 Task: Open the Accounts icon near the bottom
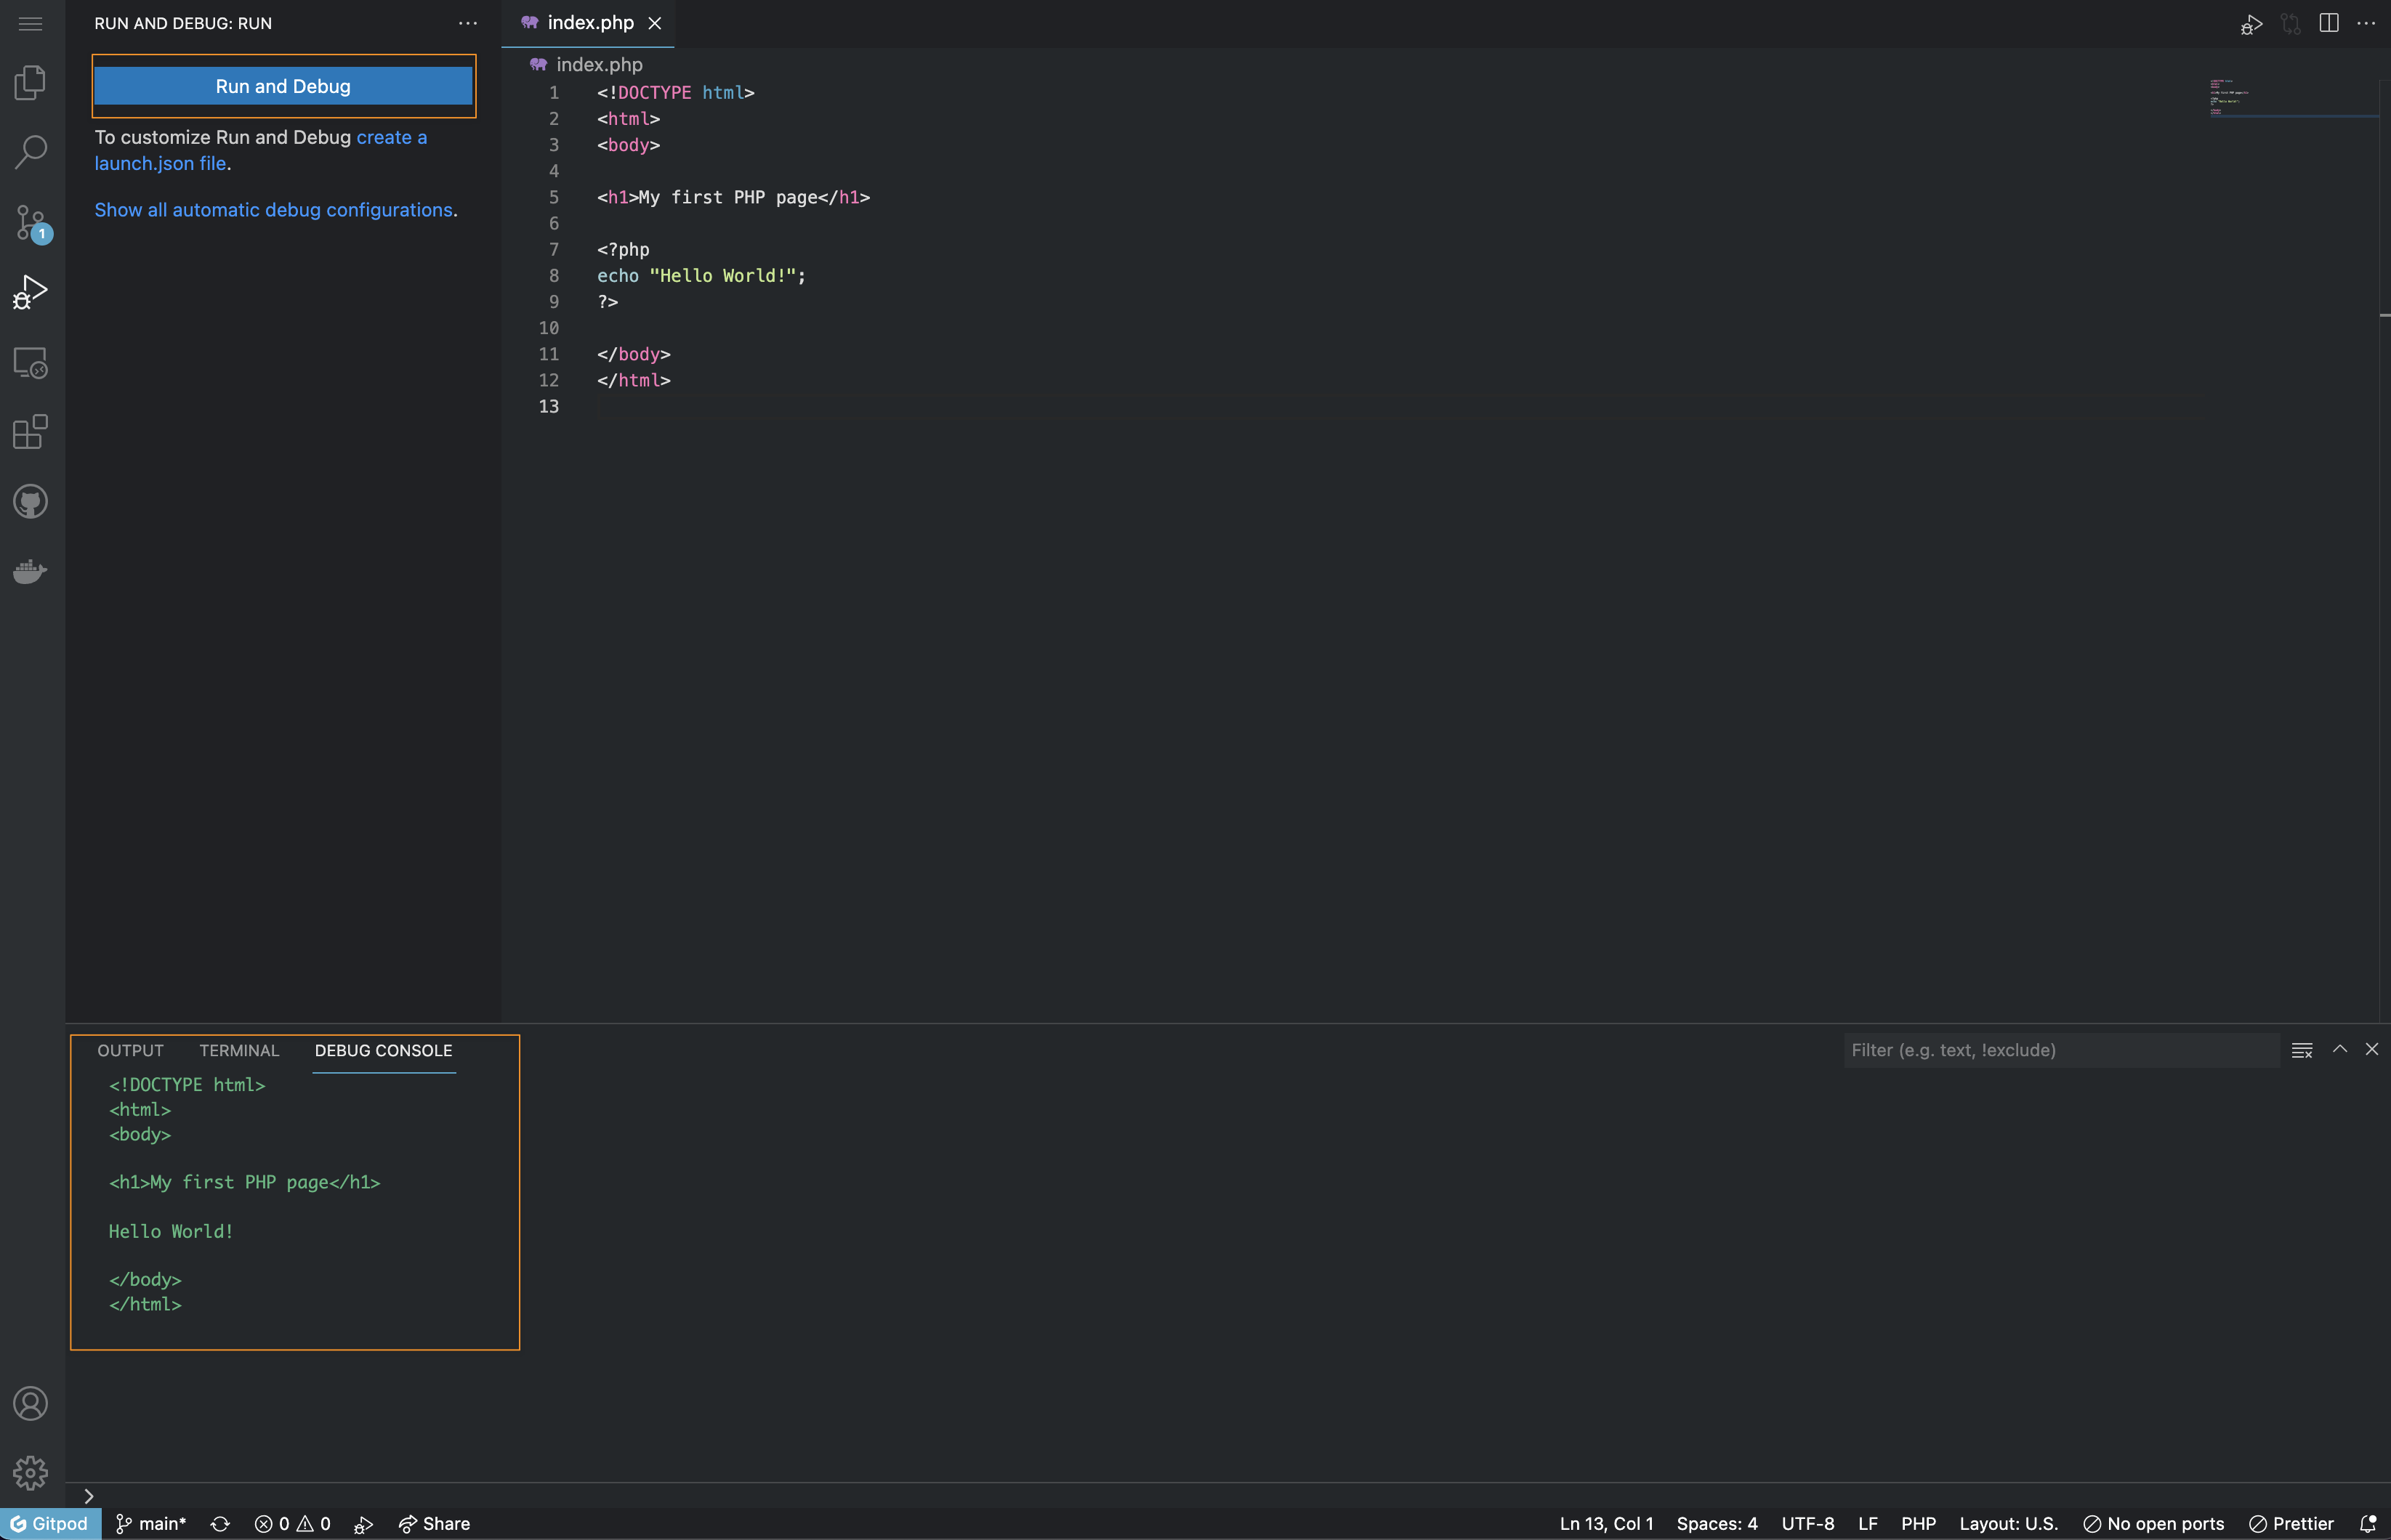coord(30,1402)
